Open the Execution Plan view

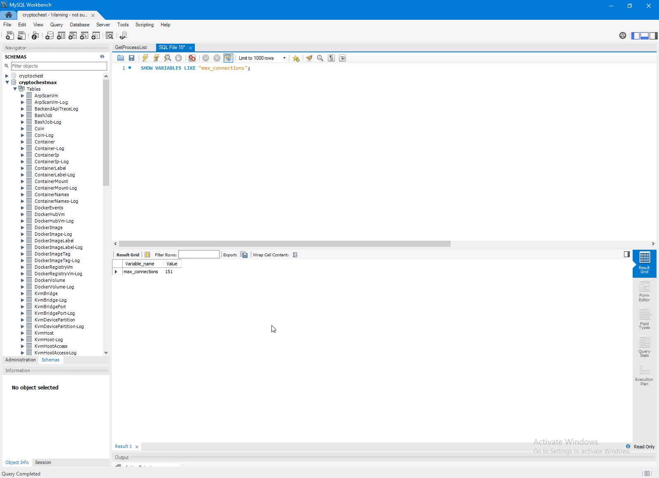[644, 375]
